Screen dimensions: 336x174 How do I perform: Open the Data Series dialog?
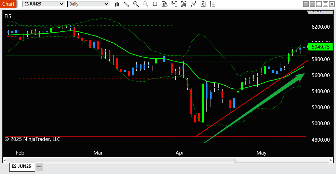[x=184, y=4]
